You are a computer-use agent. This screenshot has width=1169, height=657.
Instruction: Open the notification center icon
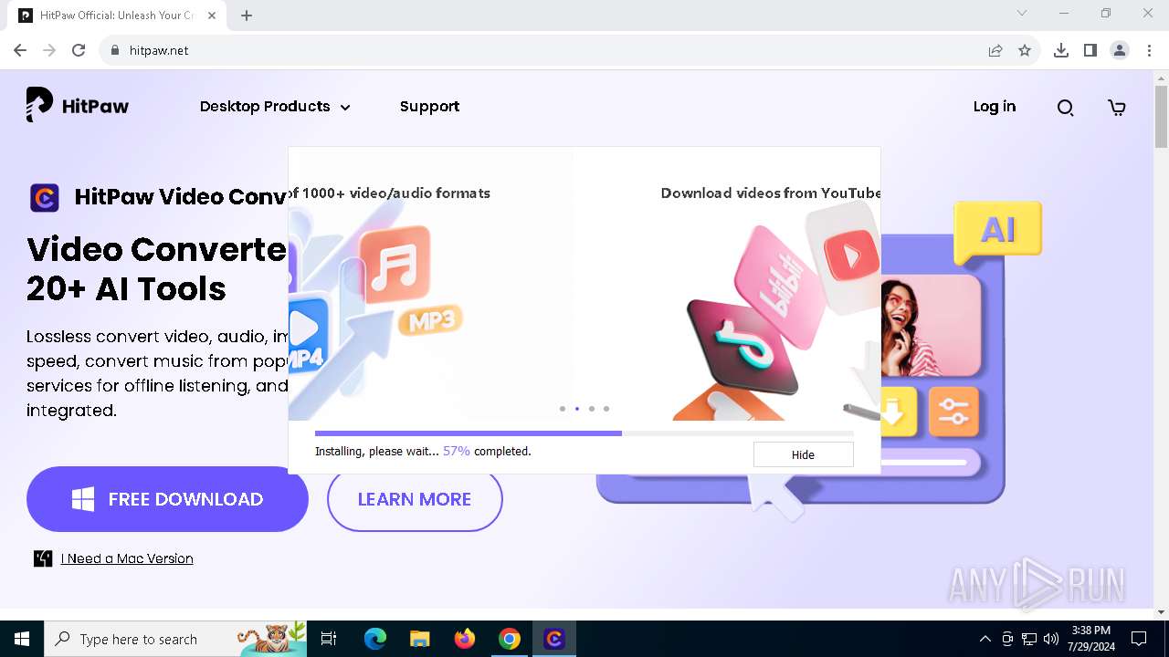point(1139,639)
